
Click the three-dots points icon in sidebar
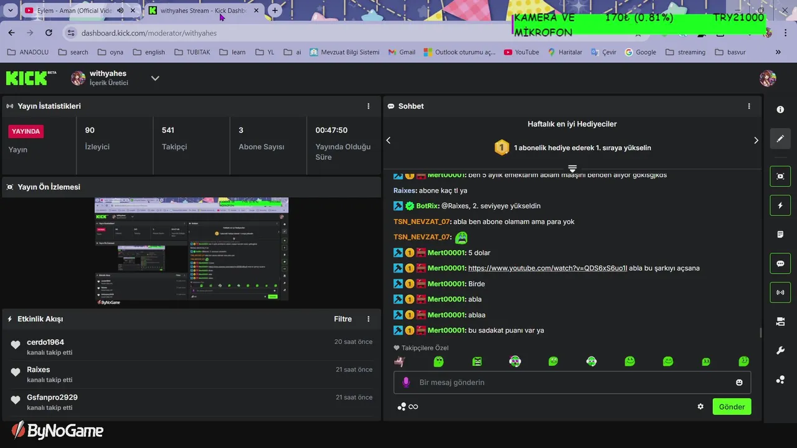[x=780, y=380]
